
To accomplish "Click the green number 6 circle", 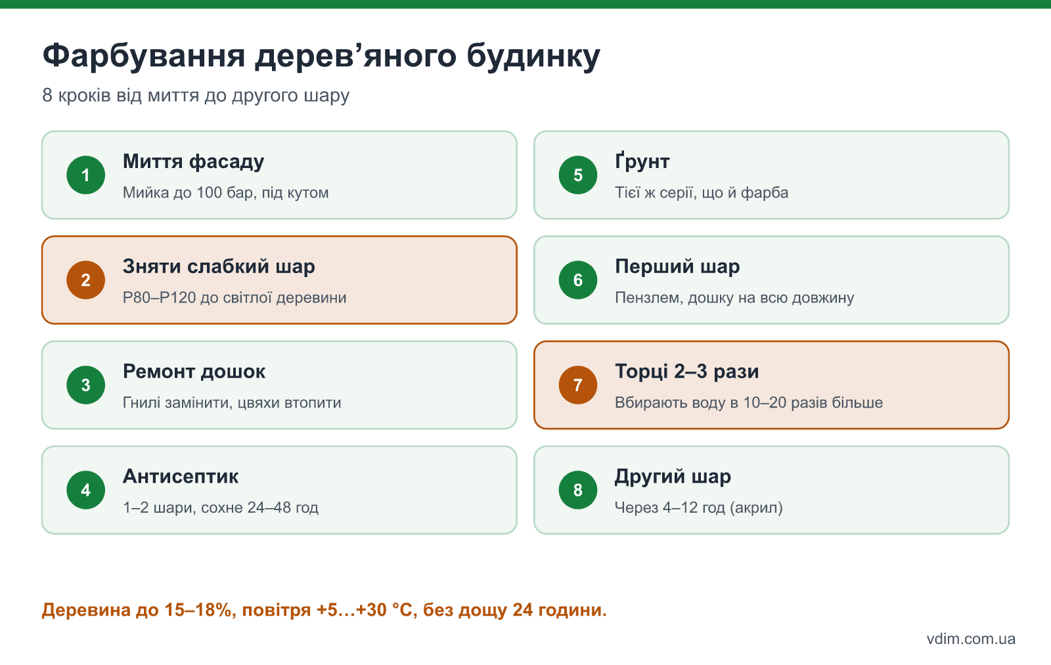I will (x=578, y=280).
